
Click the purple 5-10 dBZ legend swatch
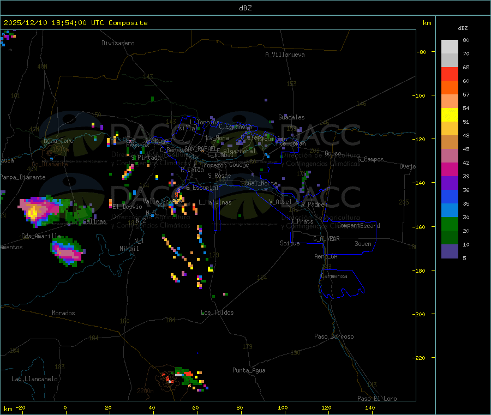point(450,251)
